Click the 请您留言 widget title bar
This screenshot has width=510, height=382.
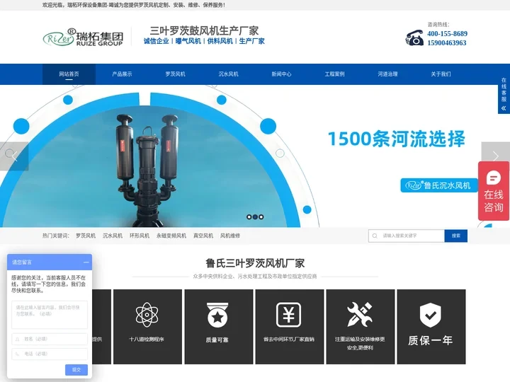pyautogui.click(x=50, y=262)
